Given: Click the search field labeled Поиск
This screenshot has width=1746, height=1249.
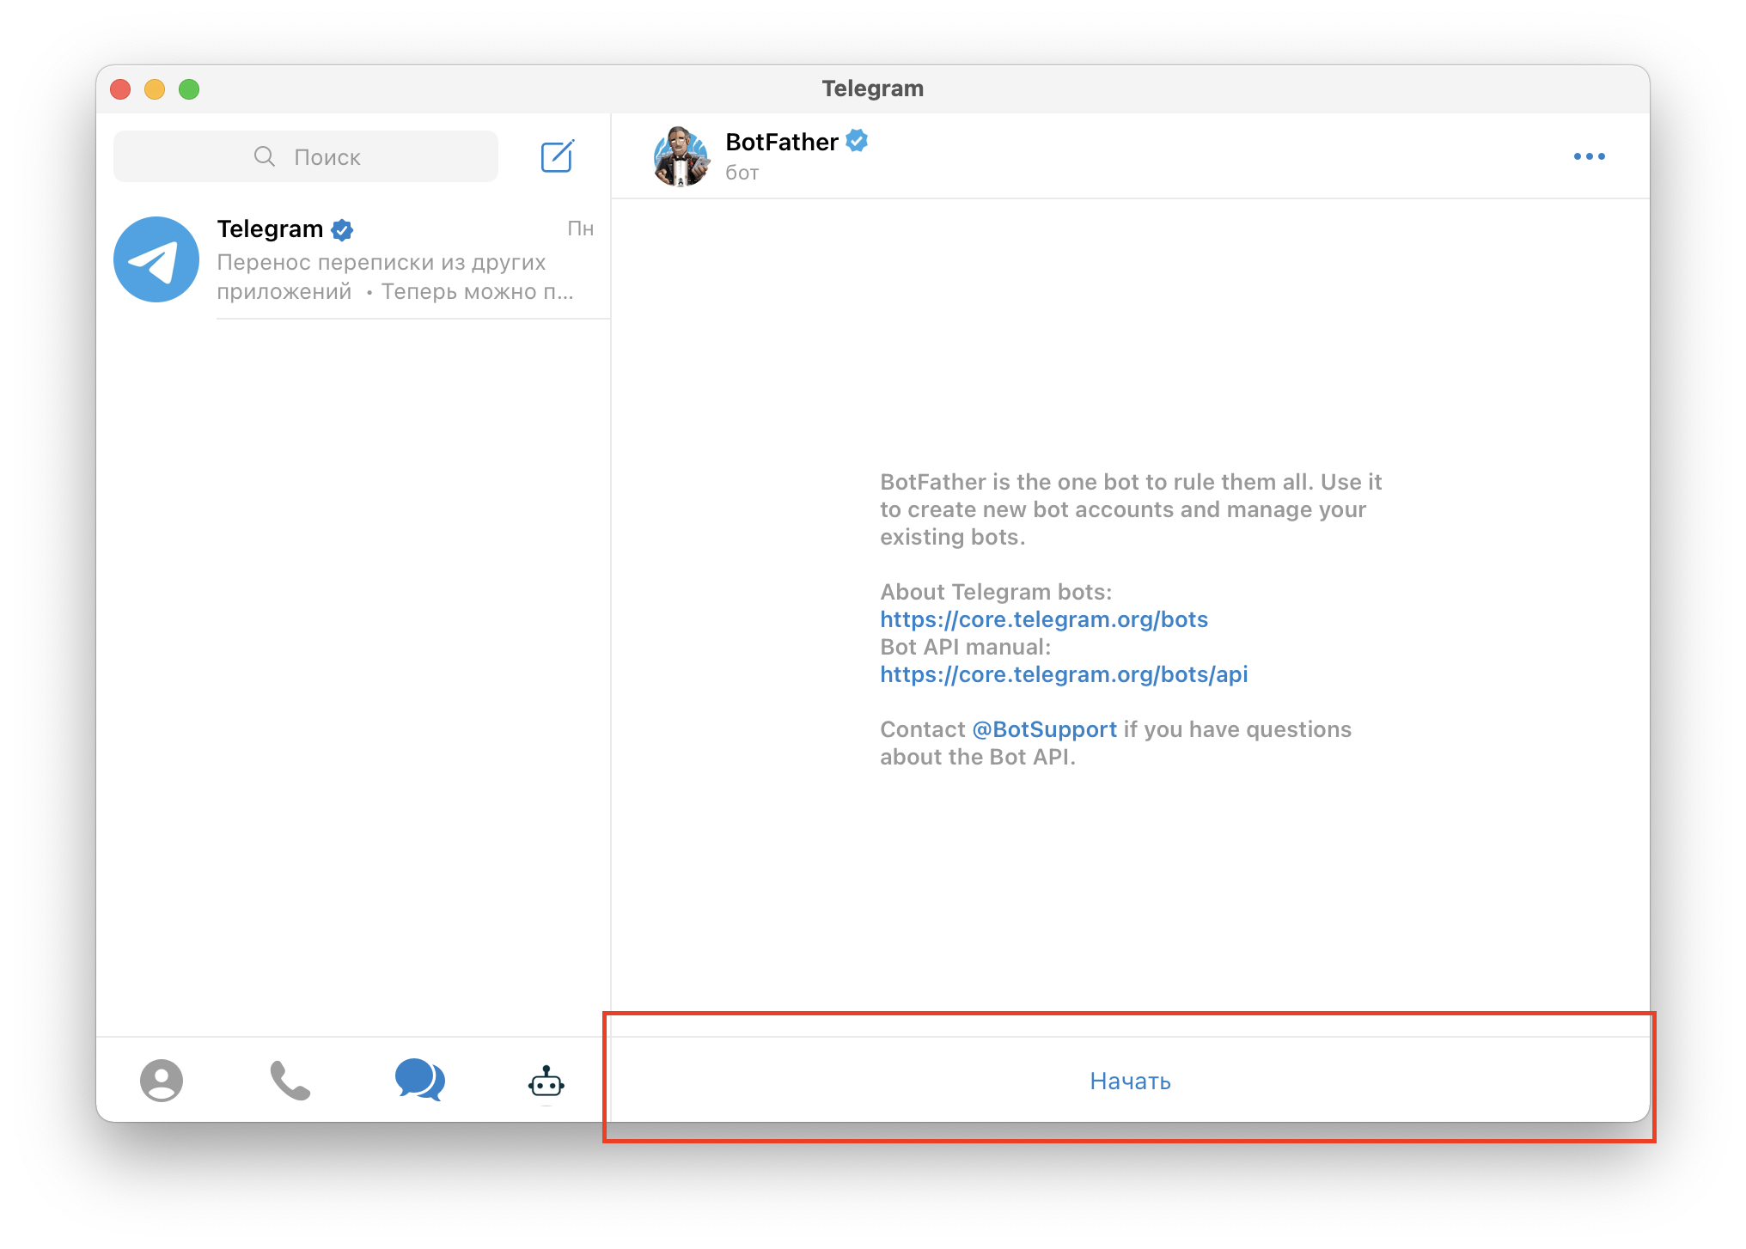Looking at the screenshot, I should 306,156.
